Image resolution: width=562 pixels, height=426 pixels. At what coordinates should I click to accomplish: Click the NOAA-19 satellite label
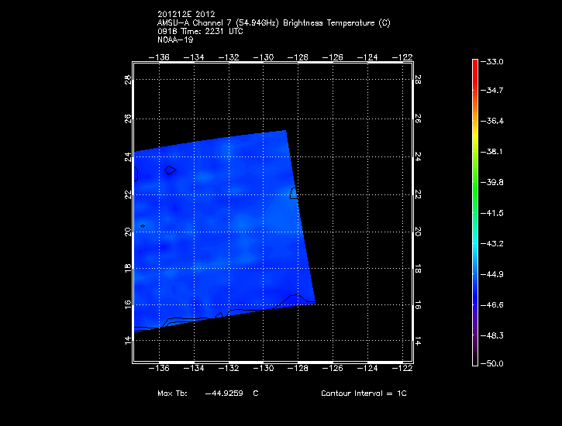(x=174, y=40)
